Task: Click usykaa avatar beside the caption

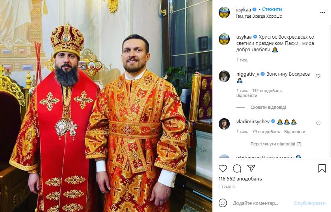Action: coord(224,39)
